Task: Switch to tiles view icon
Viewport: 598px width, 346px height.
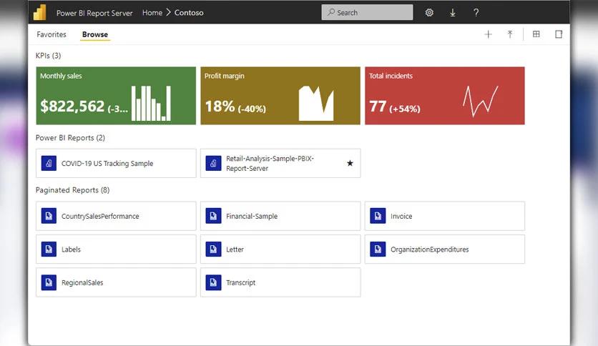Action: click(x=536, y=34)
